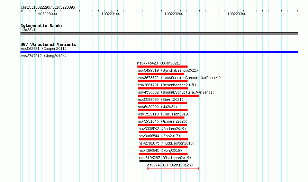Click the 103223300 ruler label
The height and width of the screenshot is (182, 308).
237,14
